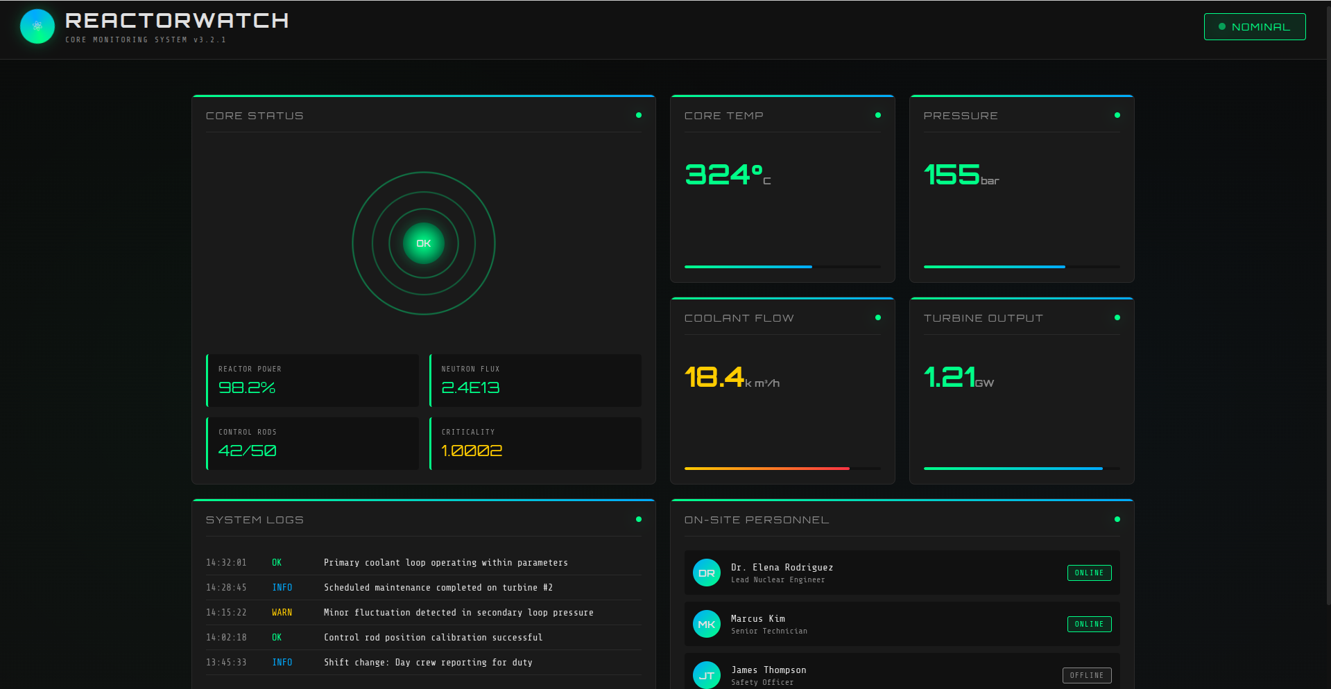
Task: Click Marcus Kim's MK avatar
Action: (x=707, y=624)
